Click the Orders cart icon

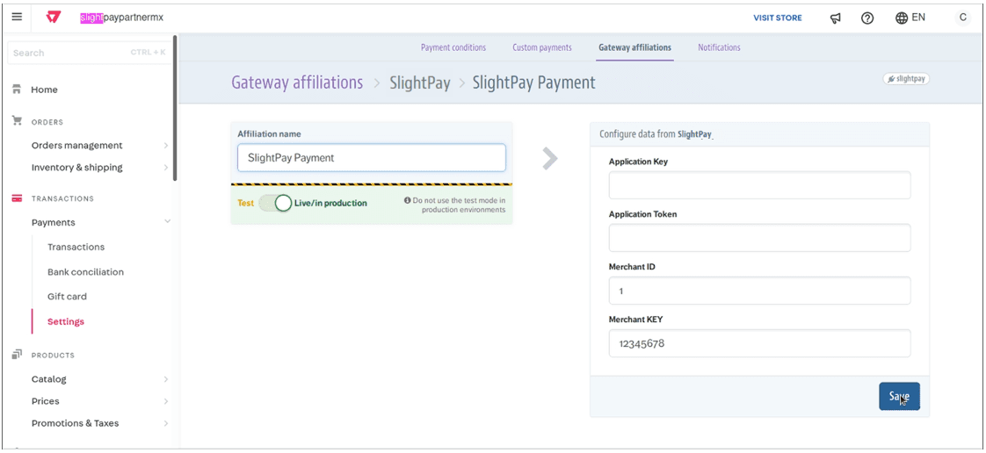tap(17, 120)
